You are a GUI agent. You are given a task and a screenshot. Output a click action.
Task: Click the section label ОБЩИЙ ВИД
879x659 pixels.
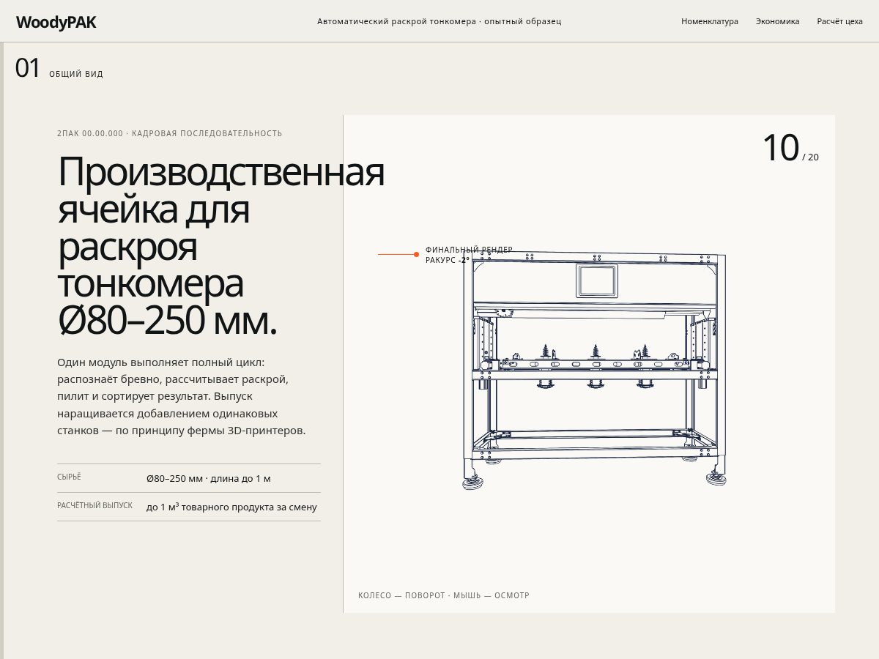[x=76, y=74]
